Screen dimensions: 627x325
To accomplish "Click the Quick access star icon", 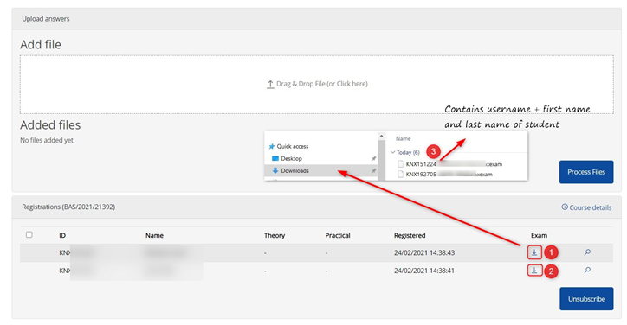I will pos(272,147).
